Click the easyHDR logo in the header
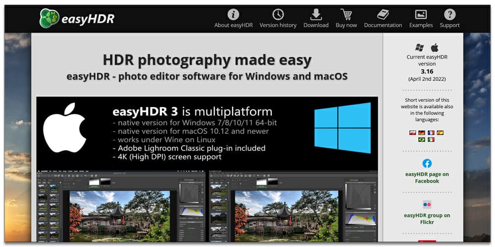The height and width of the screenshot is (247, 495). [77, 18]
